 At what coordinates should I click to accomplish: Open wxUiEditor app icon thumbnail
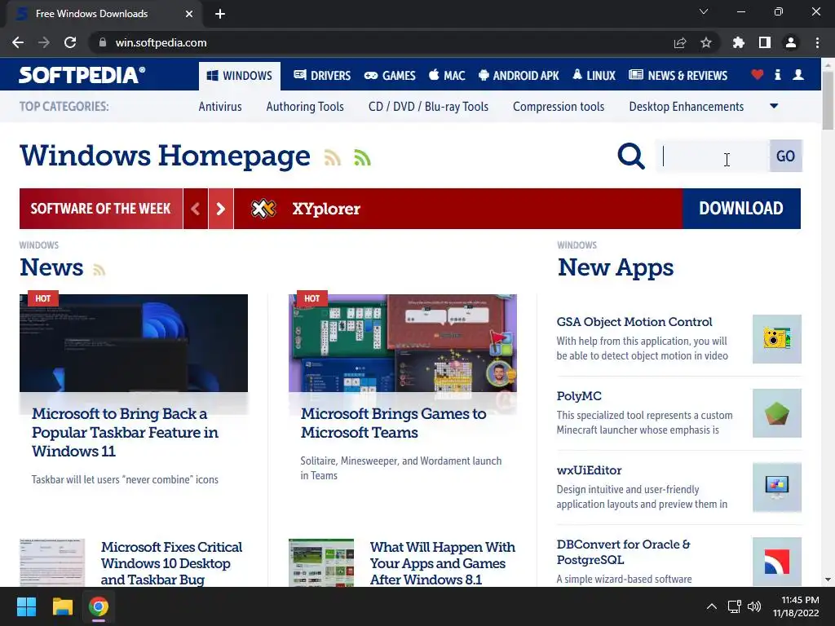pos(776,487)
